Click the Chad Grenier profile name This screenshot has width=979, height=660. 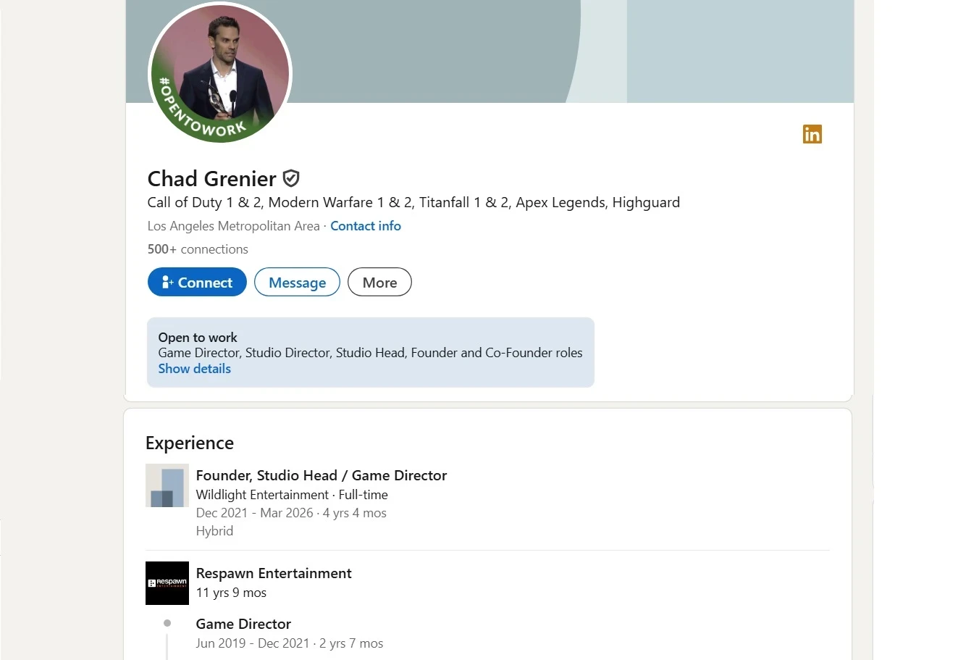(x=211, y=179)
